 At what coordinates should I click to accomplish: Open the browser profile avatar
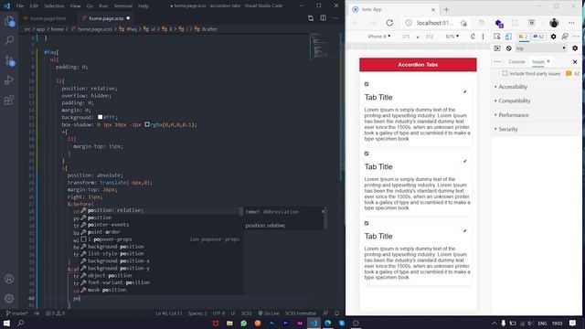[x=554, y=23]
